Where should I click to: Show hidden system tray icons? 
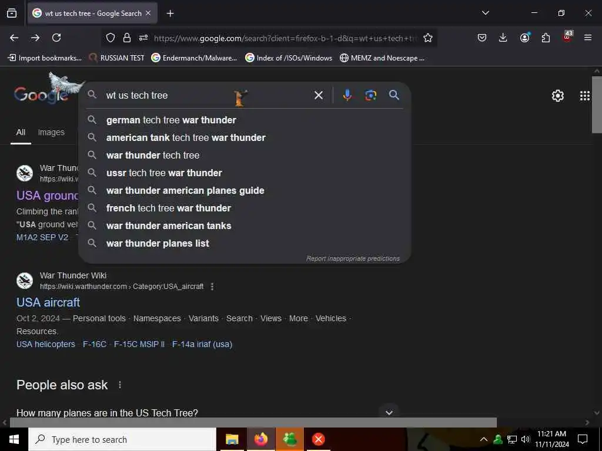tap(484, 439)
